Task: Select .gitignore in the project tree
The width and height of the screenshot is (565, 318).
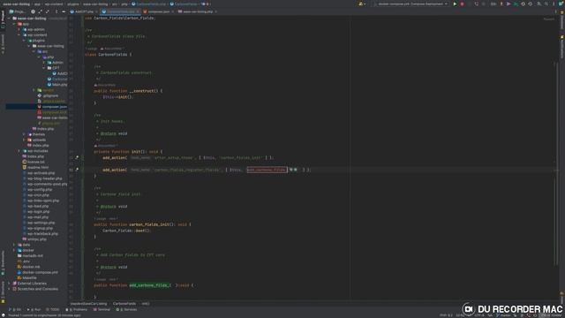Action: (x=48, y=95)
